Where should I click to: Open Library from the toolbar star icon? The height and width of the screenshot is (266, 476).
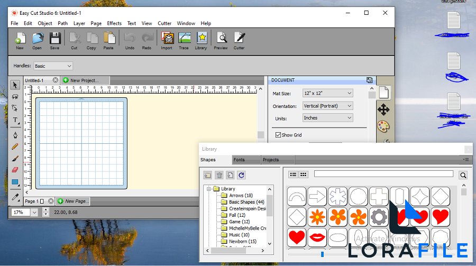point(201,41)
